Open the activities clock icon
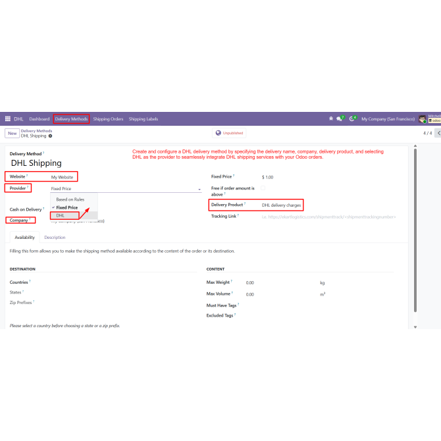 [x=351, y=119]
